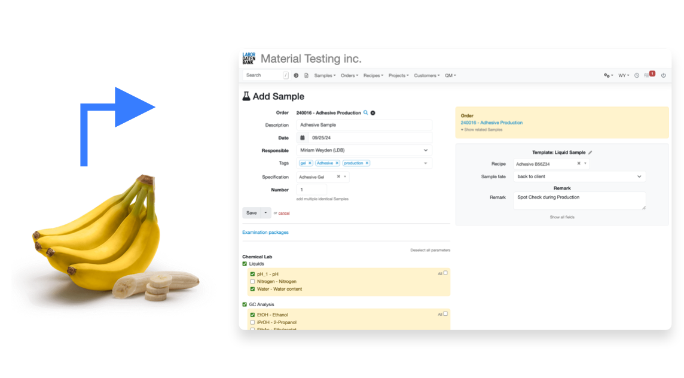Image resolution: width=684 pixels, height=378 pixels.
Task: Click the dashboard gauge icon beside Search
Action: pyautogui.click(x=296, y=75)
